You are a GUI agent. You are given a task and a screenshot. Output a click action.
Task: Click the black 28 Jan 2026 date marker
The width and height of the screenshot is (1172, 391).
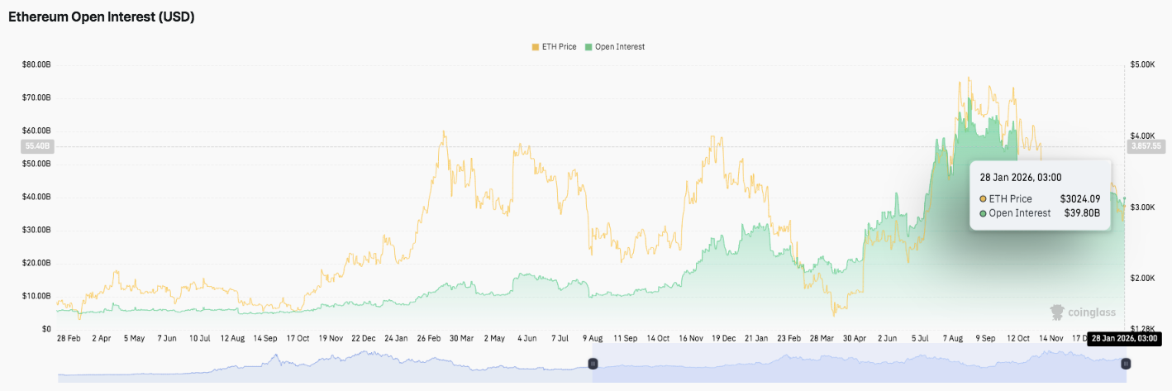pos(1125,338)
